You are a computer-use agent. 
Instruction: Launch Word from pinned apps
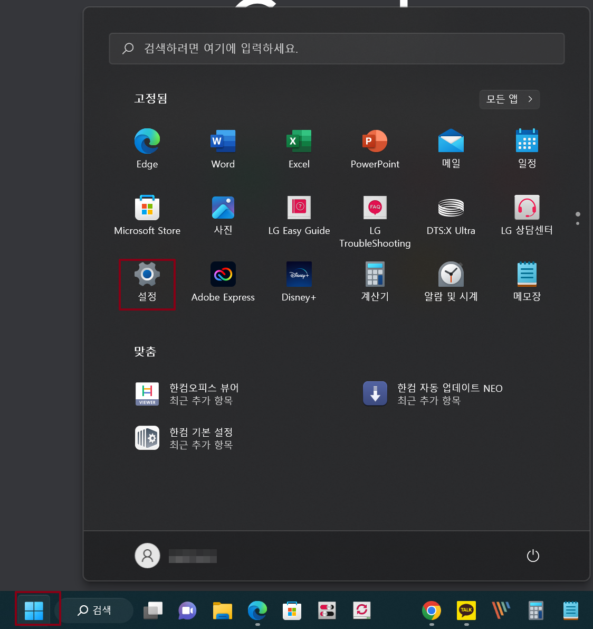tap(223, 148)
